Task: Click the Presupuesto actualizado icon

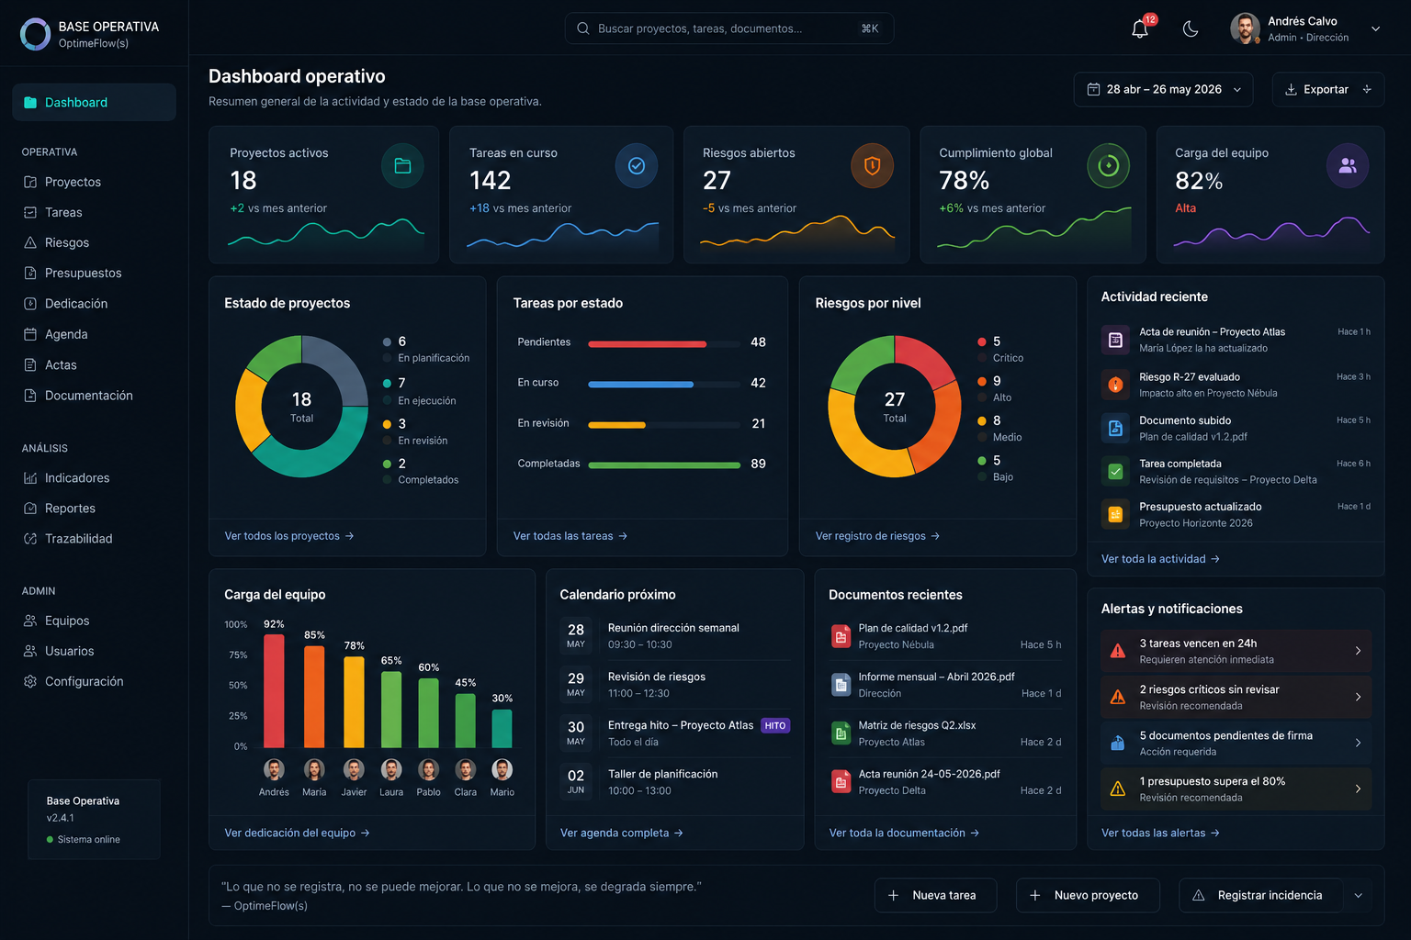Action: point(1115,514)
